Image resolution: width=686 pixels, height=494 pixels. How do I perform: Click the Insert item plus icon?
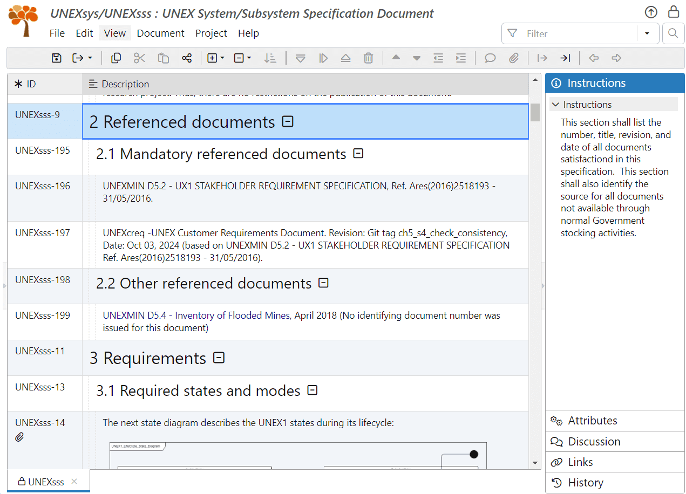click(212, 58)
